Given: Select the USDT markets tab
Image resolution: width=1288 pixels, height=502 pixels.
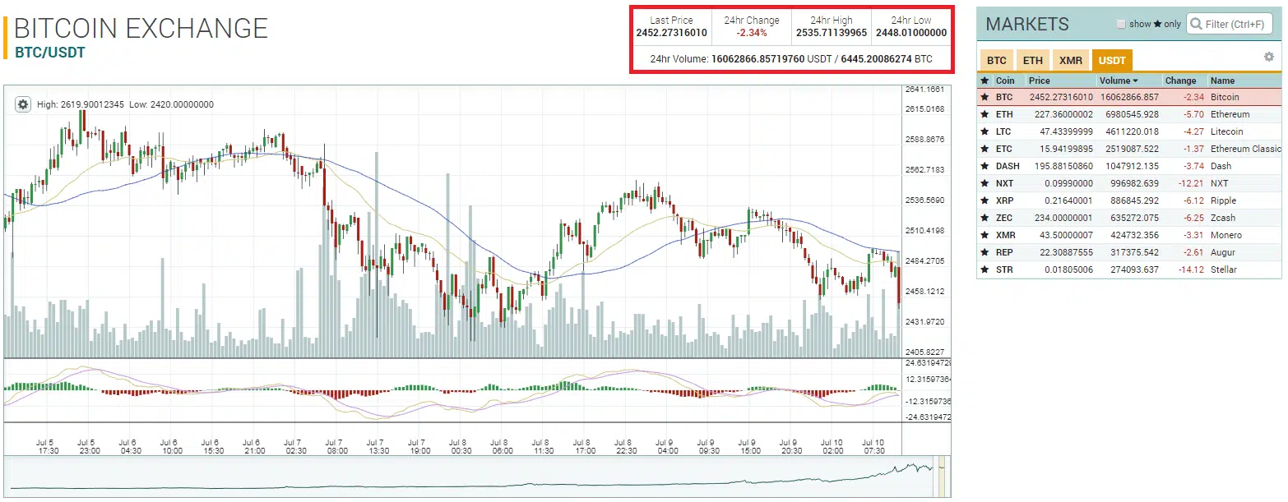Looking at the screenshot, I should tap(1112, 60).
